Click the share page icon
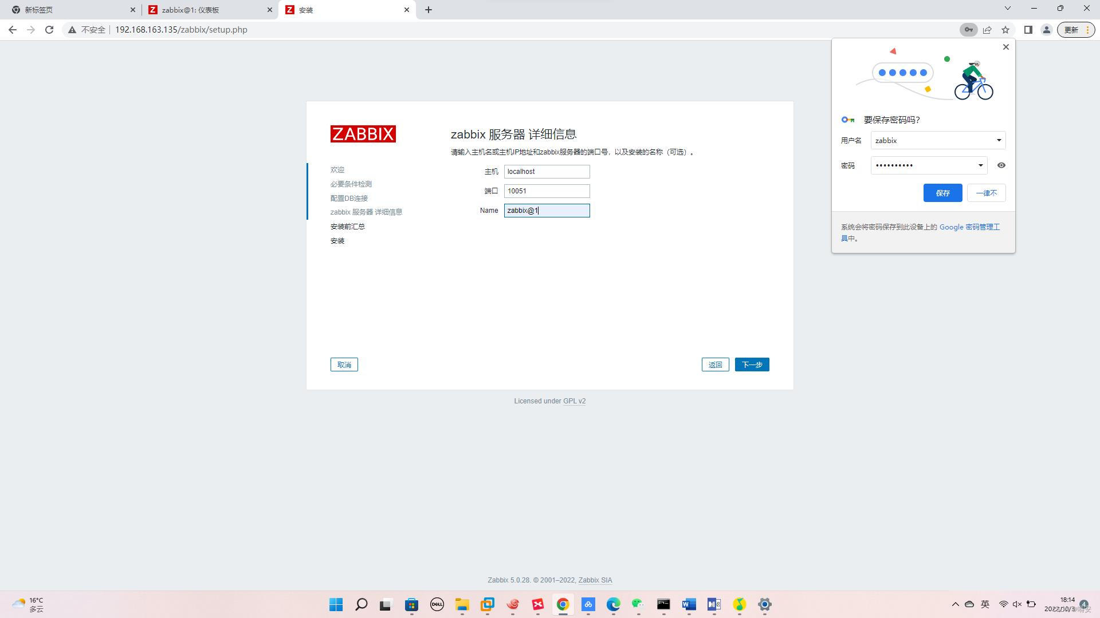This screenshot has height=618, width=1100. click(987, 30)
